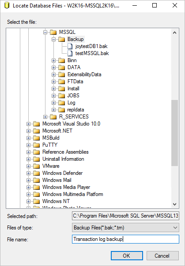Click the DATA folder icon
The width and height of the screenshot is (185, 266).
61,67
